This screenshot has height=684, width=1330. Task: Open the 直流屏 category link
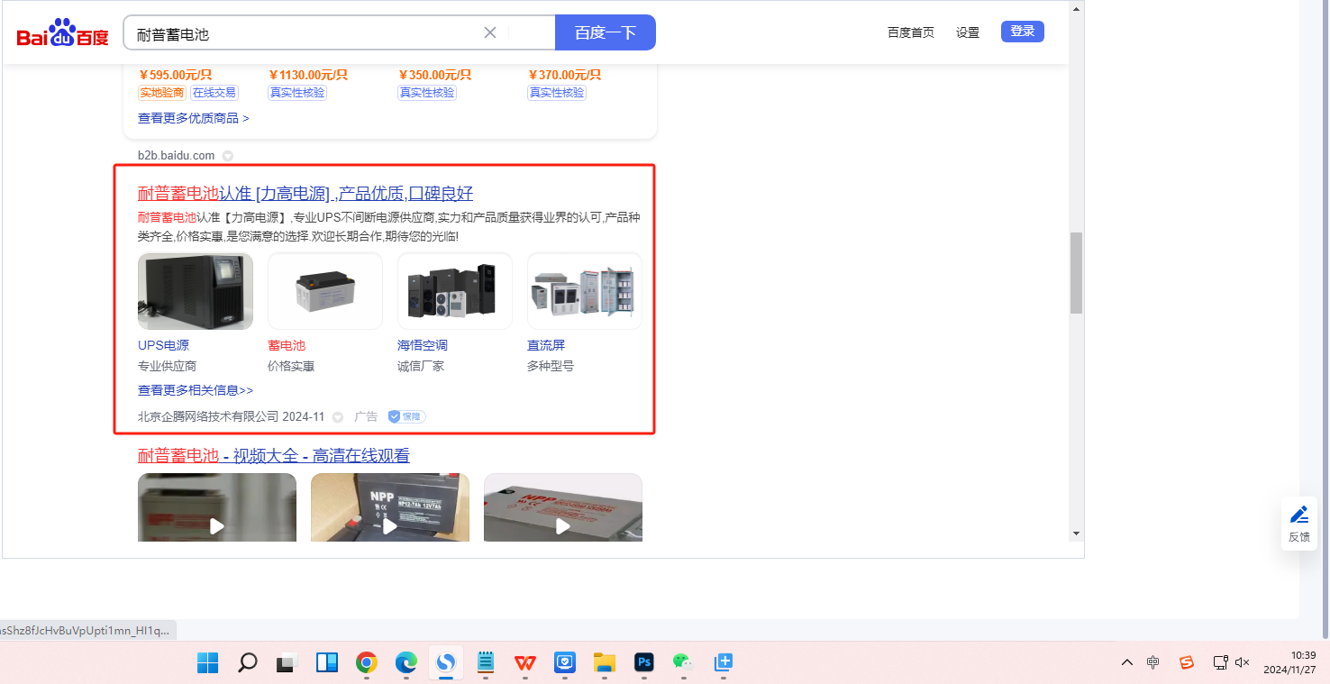[x=546, y=345]
